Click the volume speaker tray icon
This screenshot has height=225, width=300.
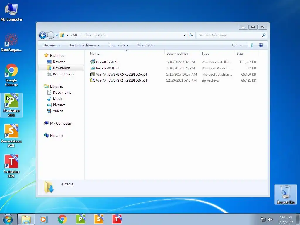[270, 219]
